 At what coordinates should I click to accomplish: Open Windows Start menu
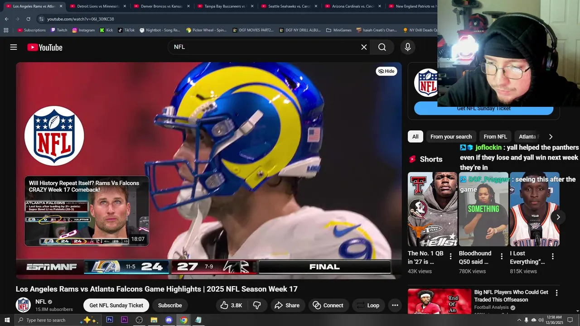coord(7,320)
